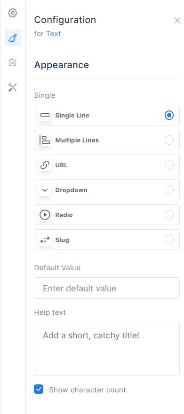The height and width of the screenshot is (414, 184).
Task: Select the Slug radio button
Action: [169, 240]
